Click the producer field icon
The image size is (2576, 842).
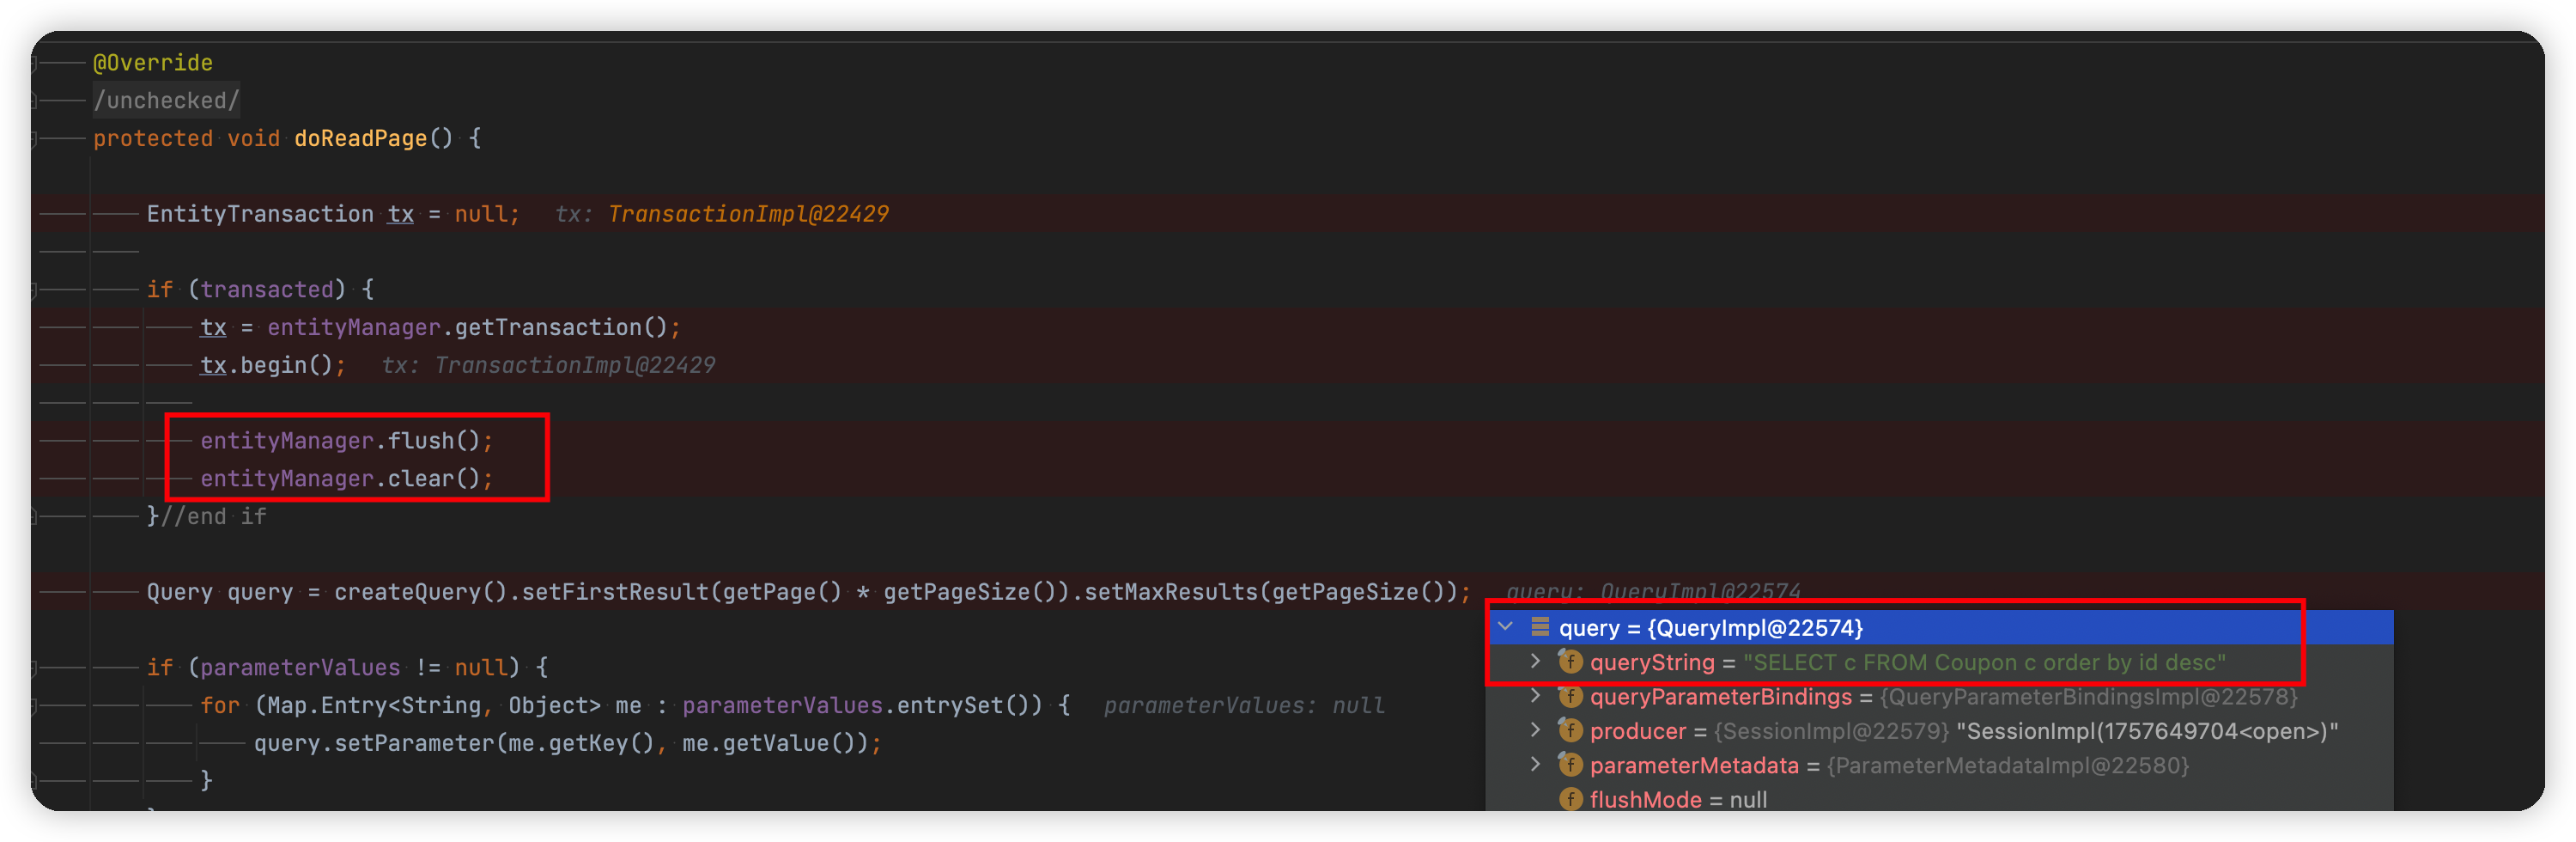(1570, 729)
